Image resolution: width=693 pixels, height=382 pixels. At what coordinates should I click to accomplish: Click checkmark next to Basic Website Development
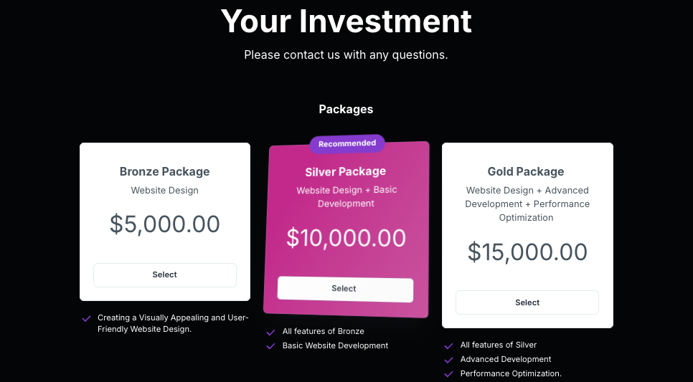point(270,346)
